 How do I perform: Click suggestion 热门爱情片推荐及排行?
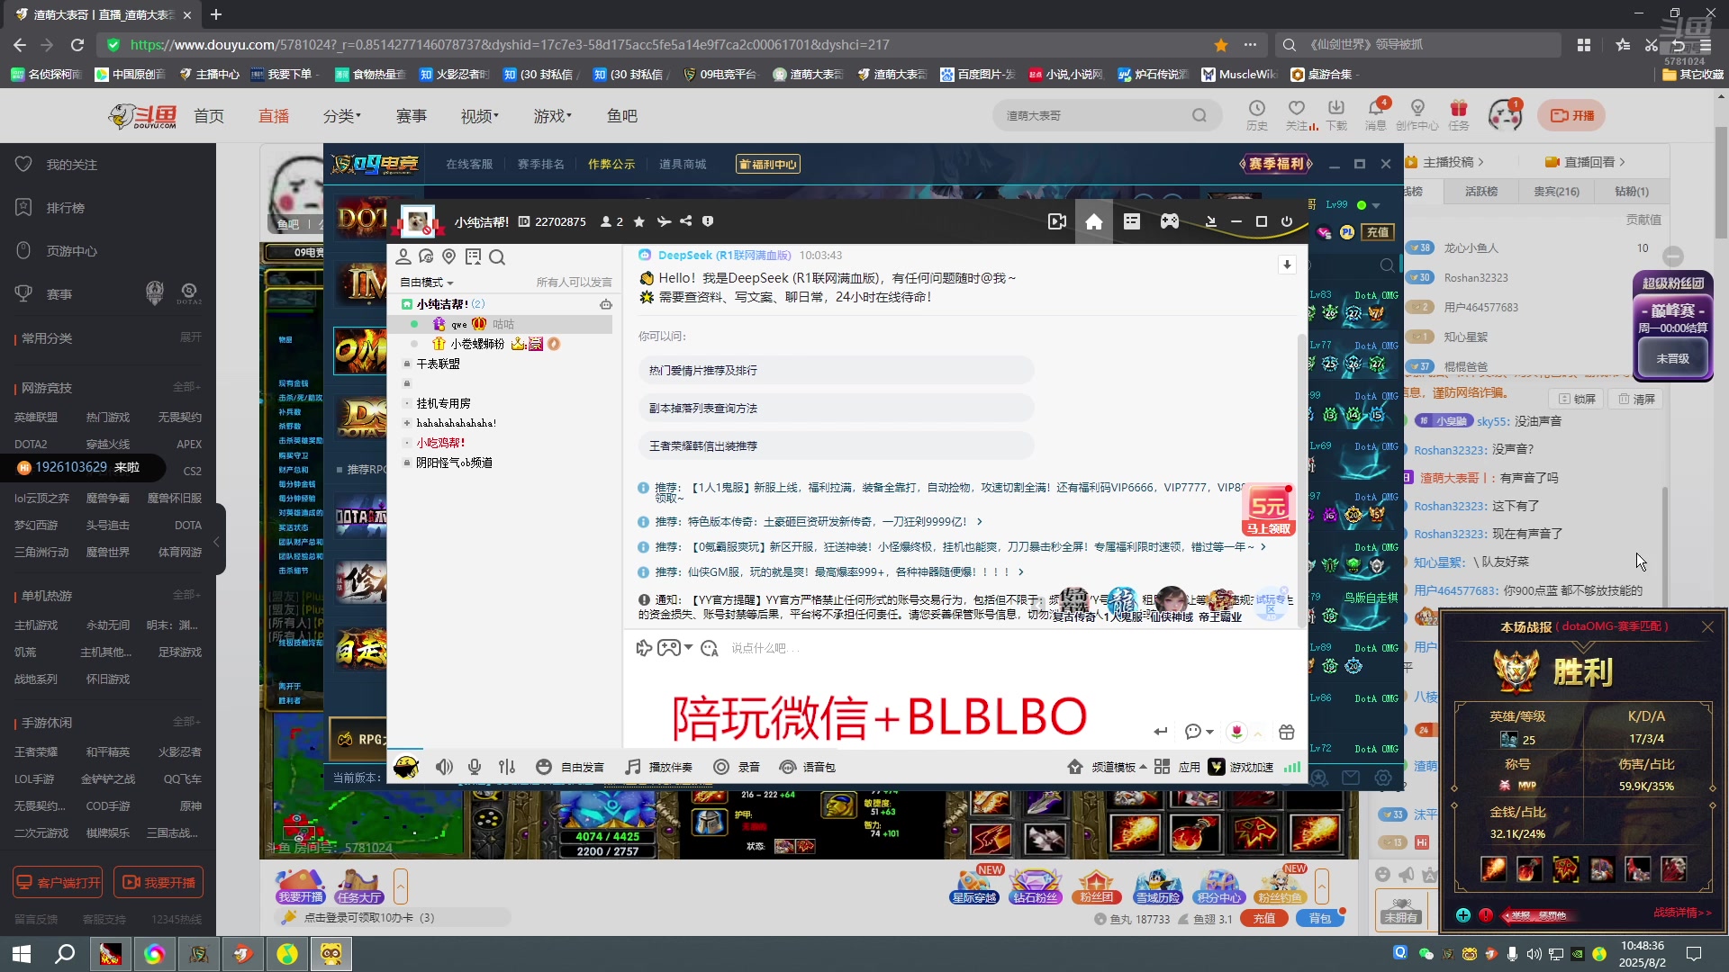pos(836,370)
